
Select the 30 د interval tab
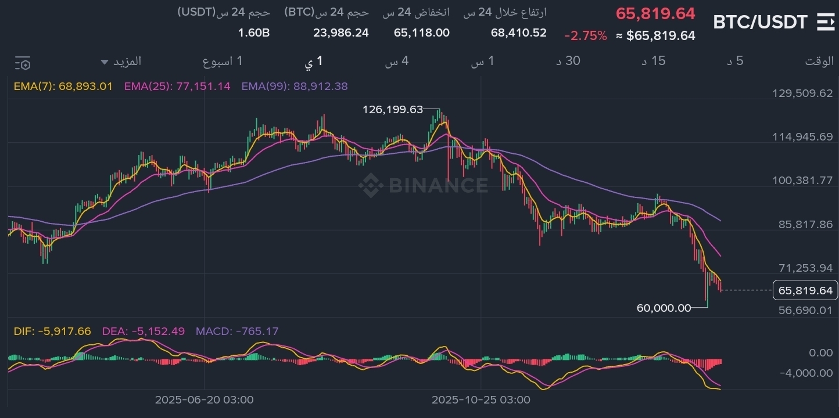568,61
